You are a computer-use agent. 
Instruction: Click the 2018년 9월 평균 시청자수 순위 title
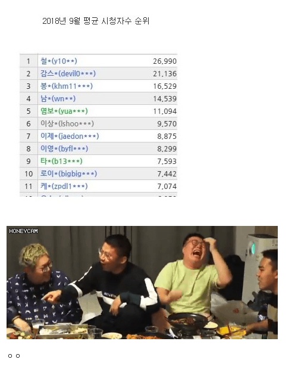click(96, 21)
